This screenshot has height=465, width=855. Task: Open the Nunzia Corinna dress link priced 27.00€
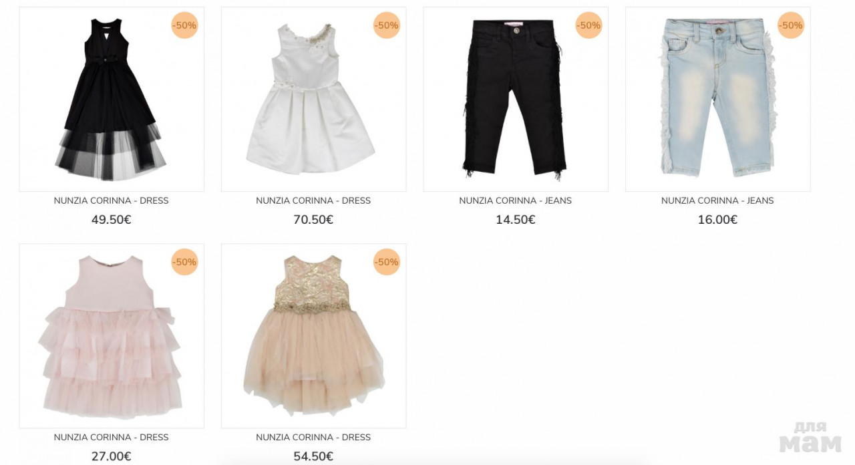coord(112,437)
